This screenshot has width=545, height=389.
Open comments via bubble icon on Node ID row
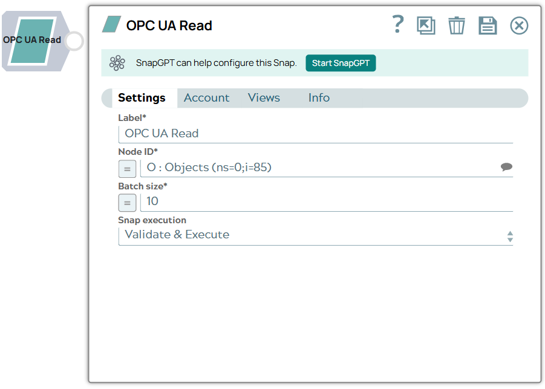pos(507,167)
